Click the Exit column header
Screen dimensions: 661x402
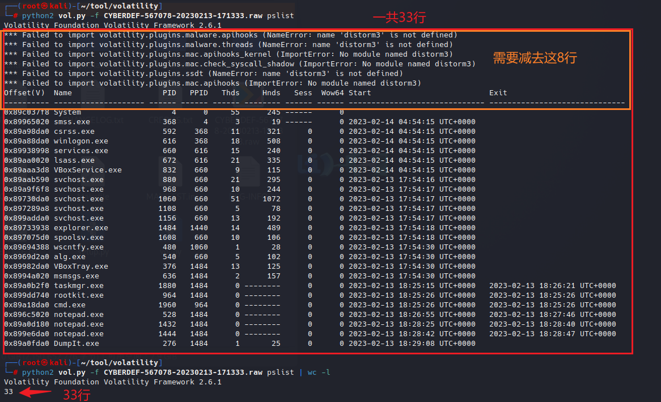(x=498, y=93)
